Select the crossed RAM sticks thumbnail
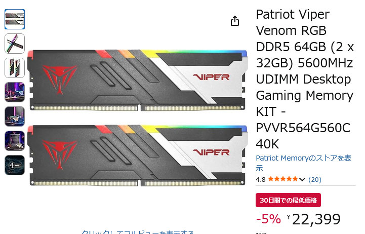This screenshot has width=365, height=234. (x=15, y=44)
